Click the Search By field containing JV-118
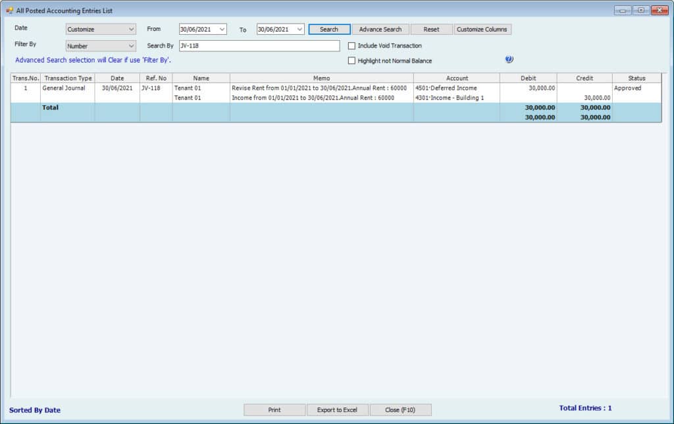The height and width of the screenshot is (424, 674). coord(259,45)
